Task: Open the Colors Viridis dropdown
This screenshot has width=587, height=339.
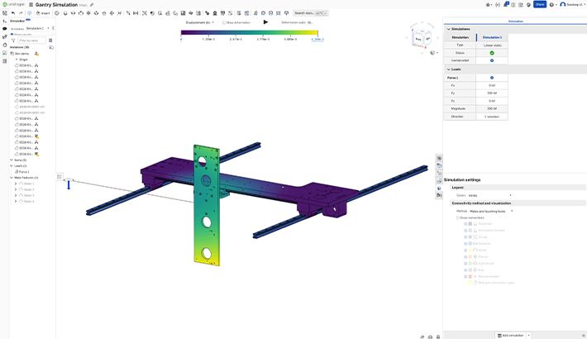Action: [x=489, y=195]
